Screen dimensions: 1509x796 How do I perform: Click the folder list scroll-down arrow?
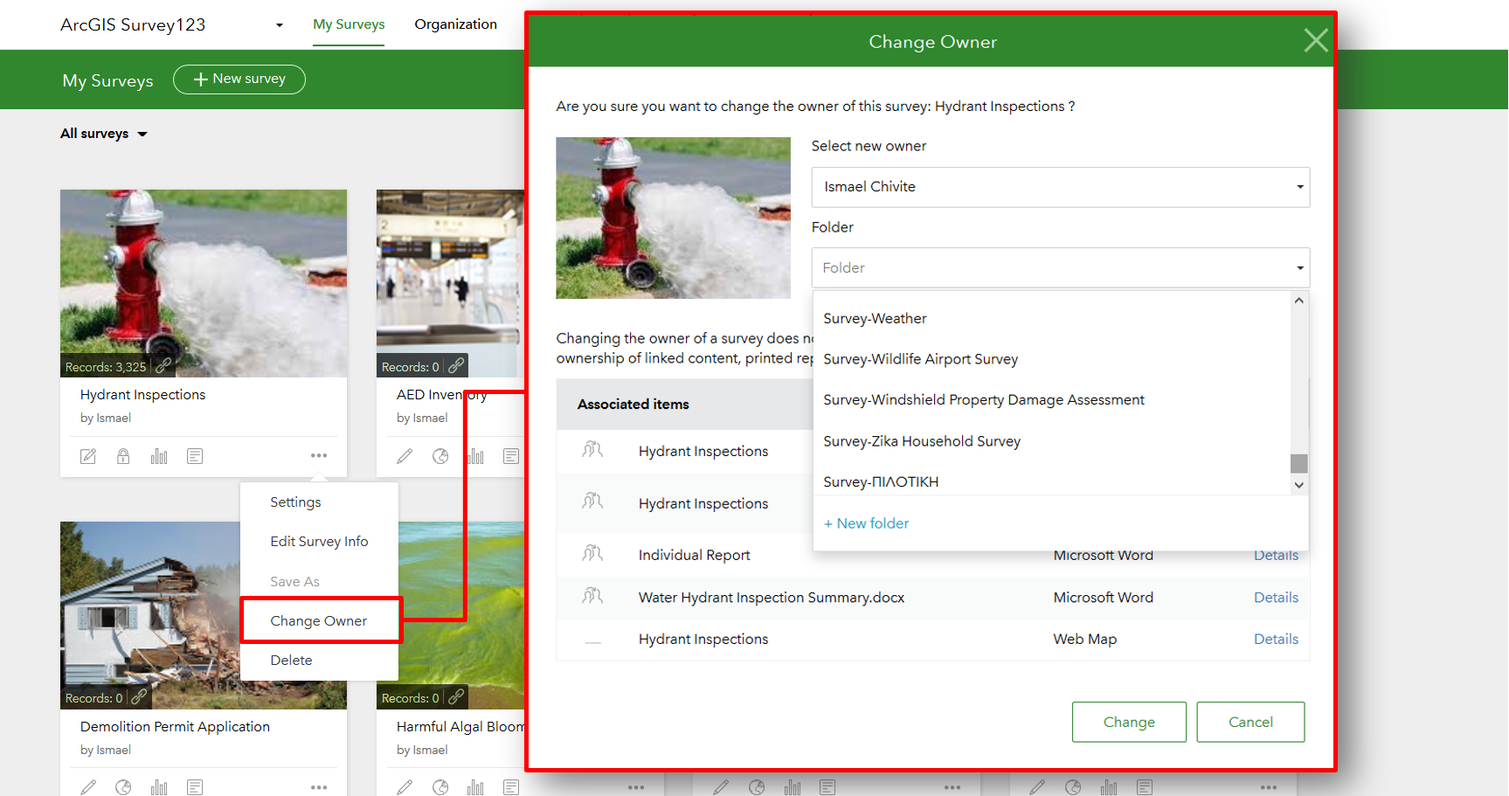tap(1299, 485)
